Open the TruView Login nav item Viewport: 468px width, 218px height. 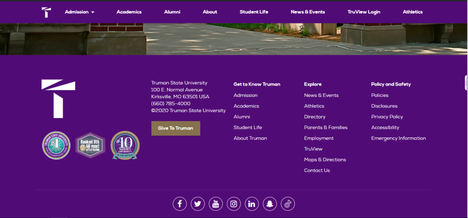tap(364, 12)
